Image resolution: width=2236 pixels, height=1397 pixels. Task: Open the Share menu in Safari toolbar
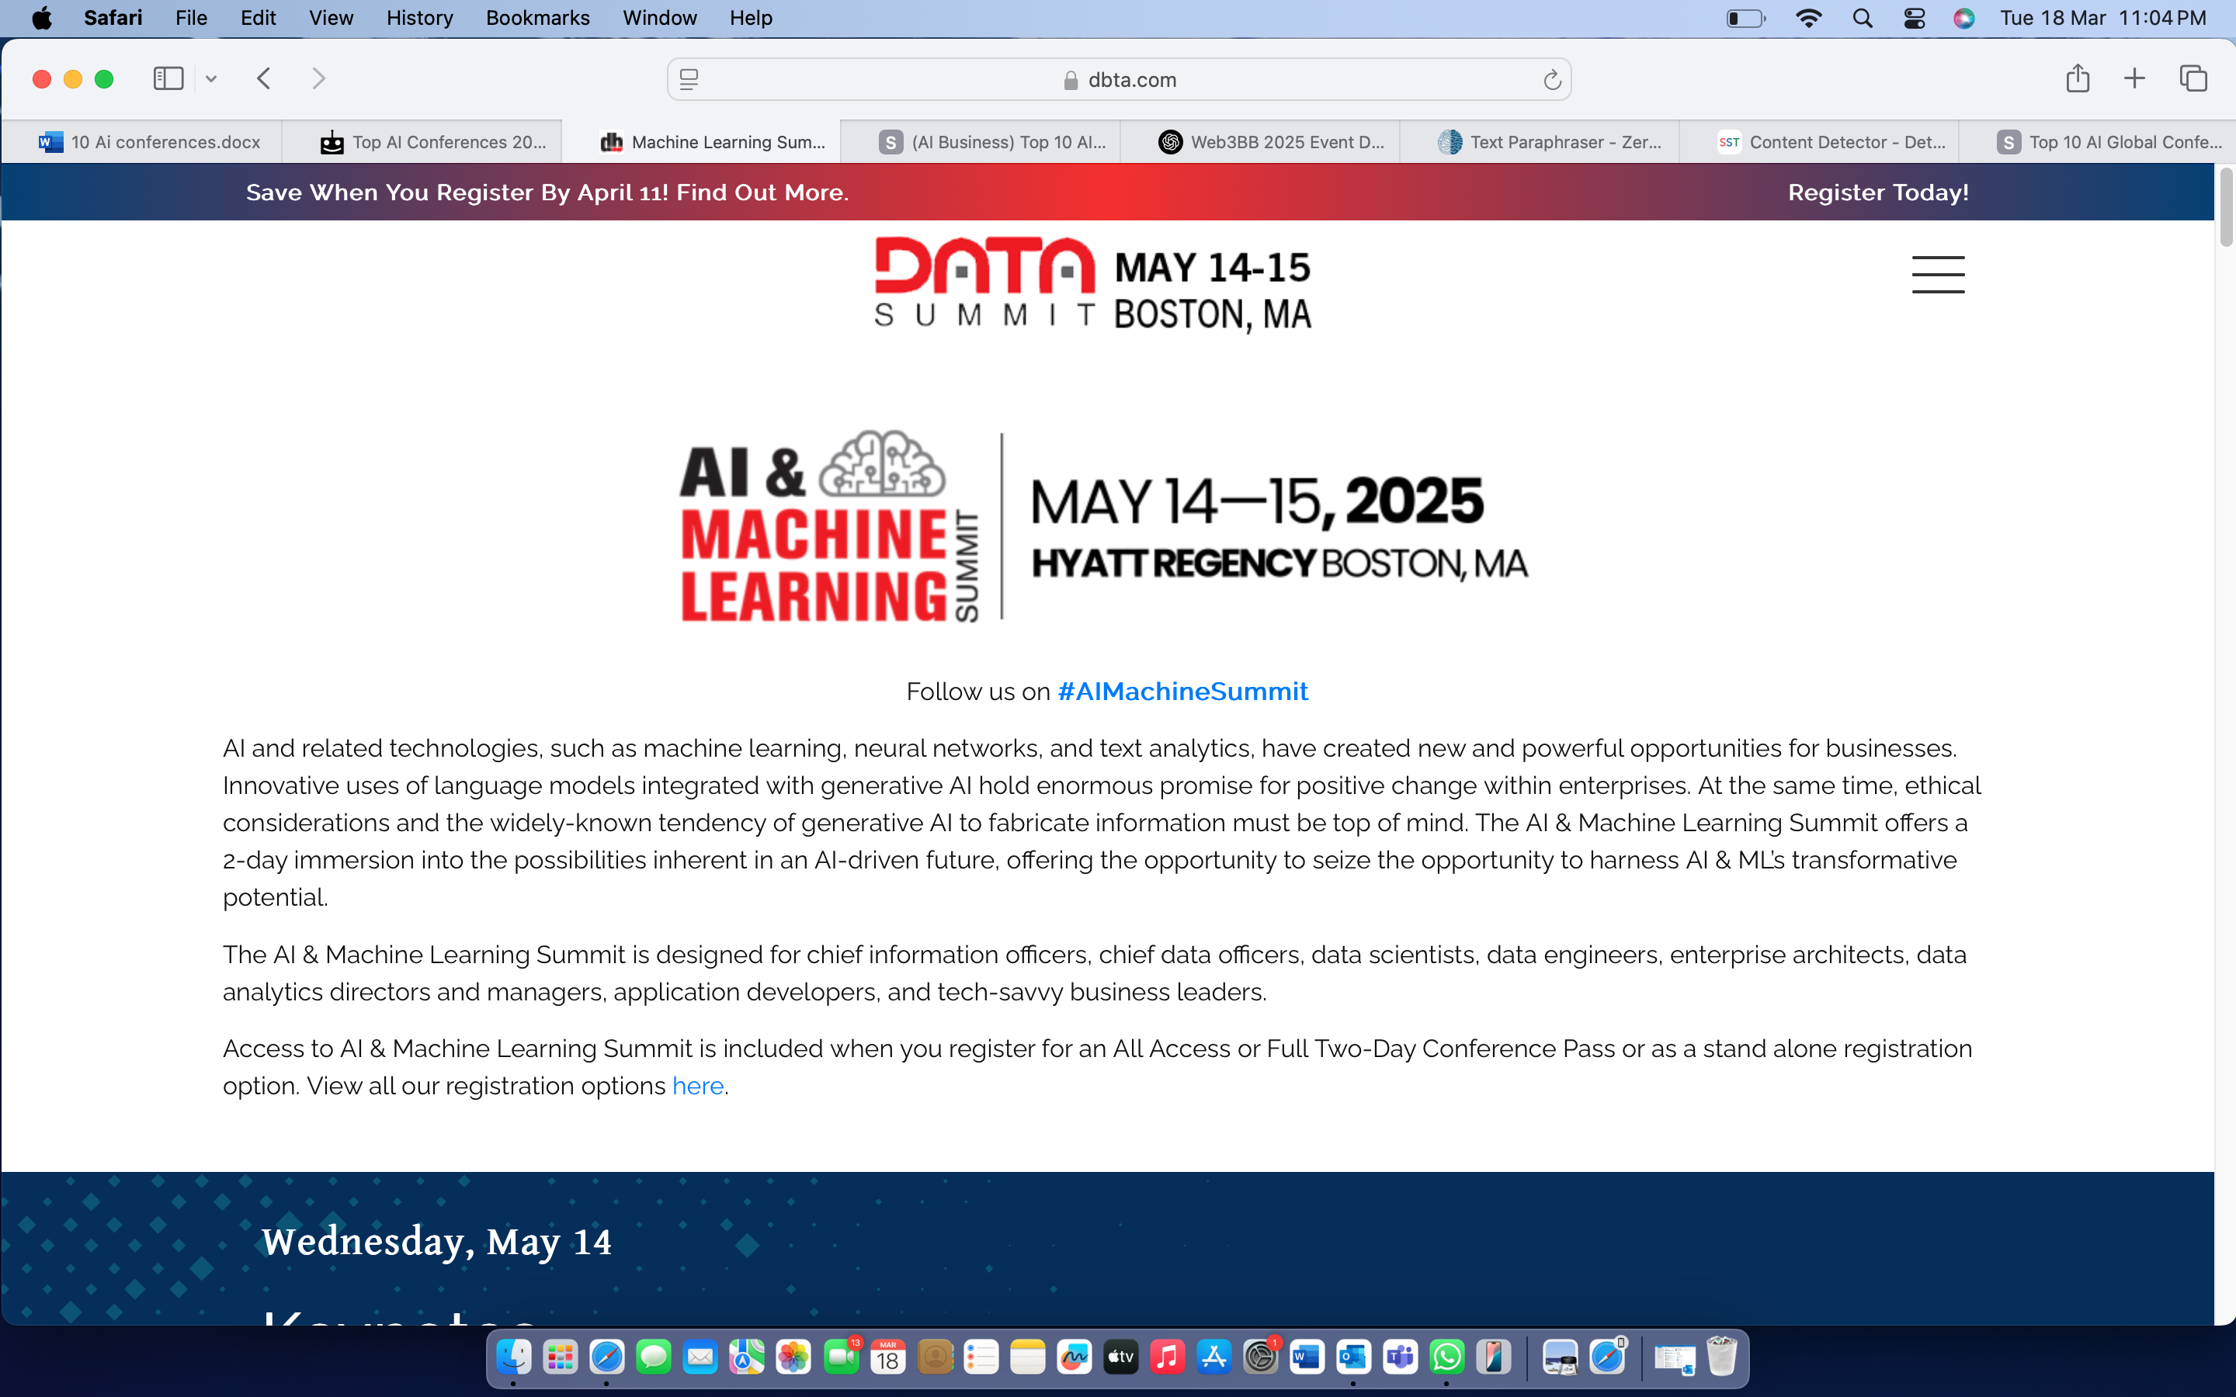point(2078,78)
